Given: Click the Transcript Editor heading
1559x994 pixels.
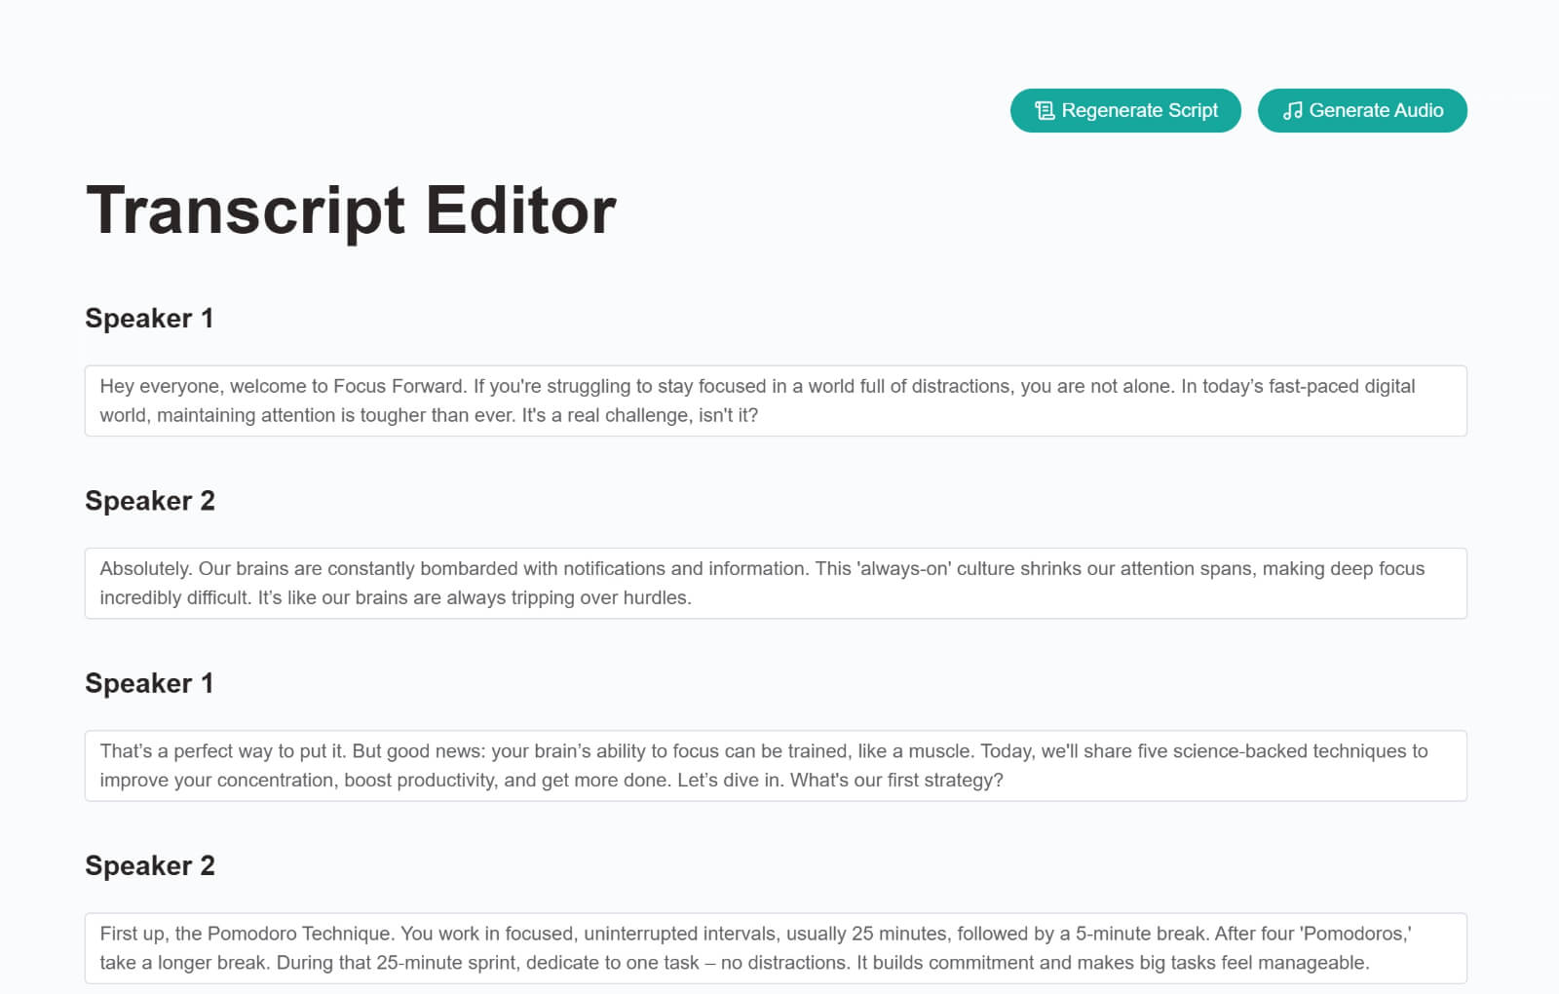Looking at the screenshot, I should tap(351, 210).
